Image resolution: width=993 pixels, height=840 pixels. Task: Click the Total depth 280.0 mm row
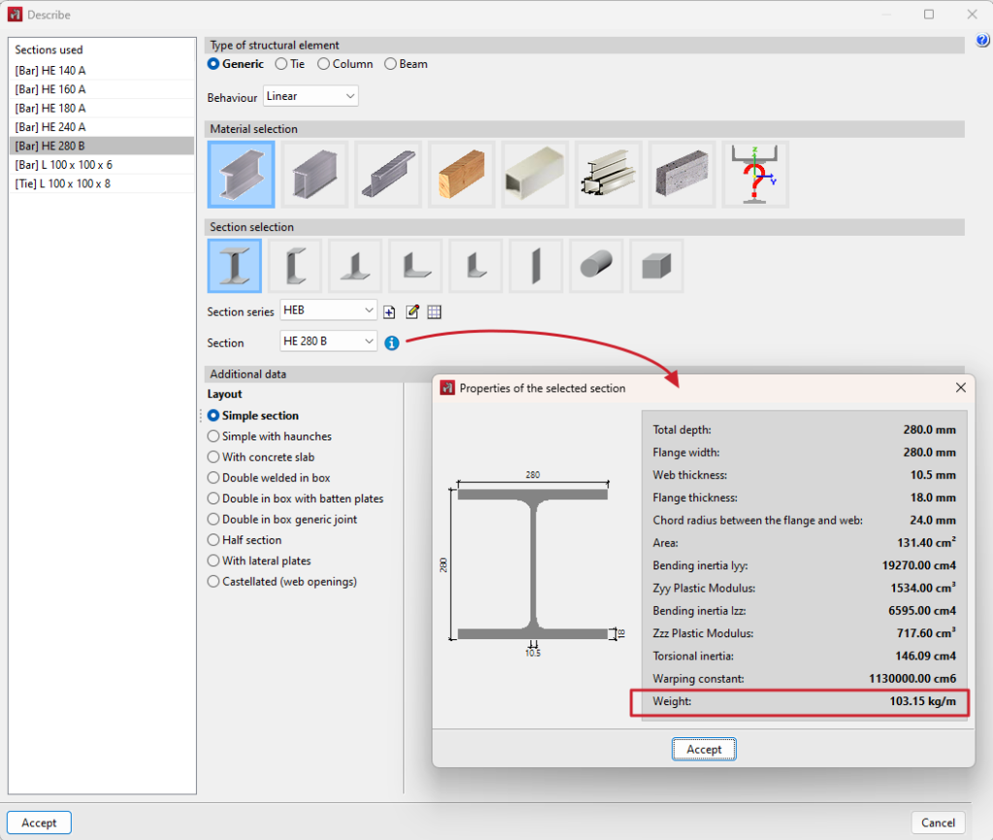(804, 430)
